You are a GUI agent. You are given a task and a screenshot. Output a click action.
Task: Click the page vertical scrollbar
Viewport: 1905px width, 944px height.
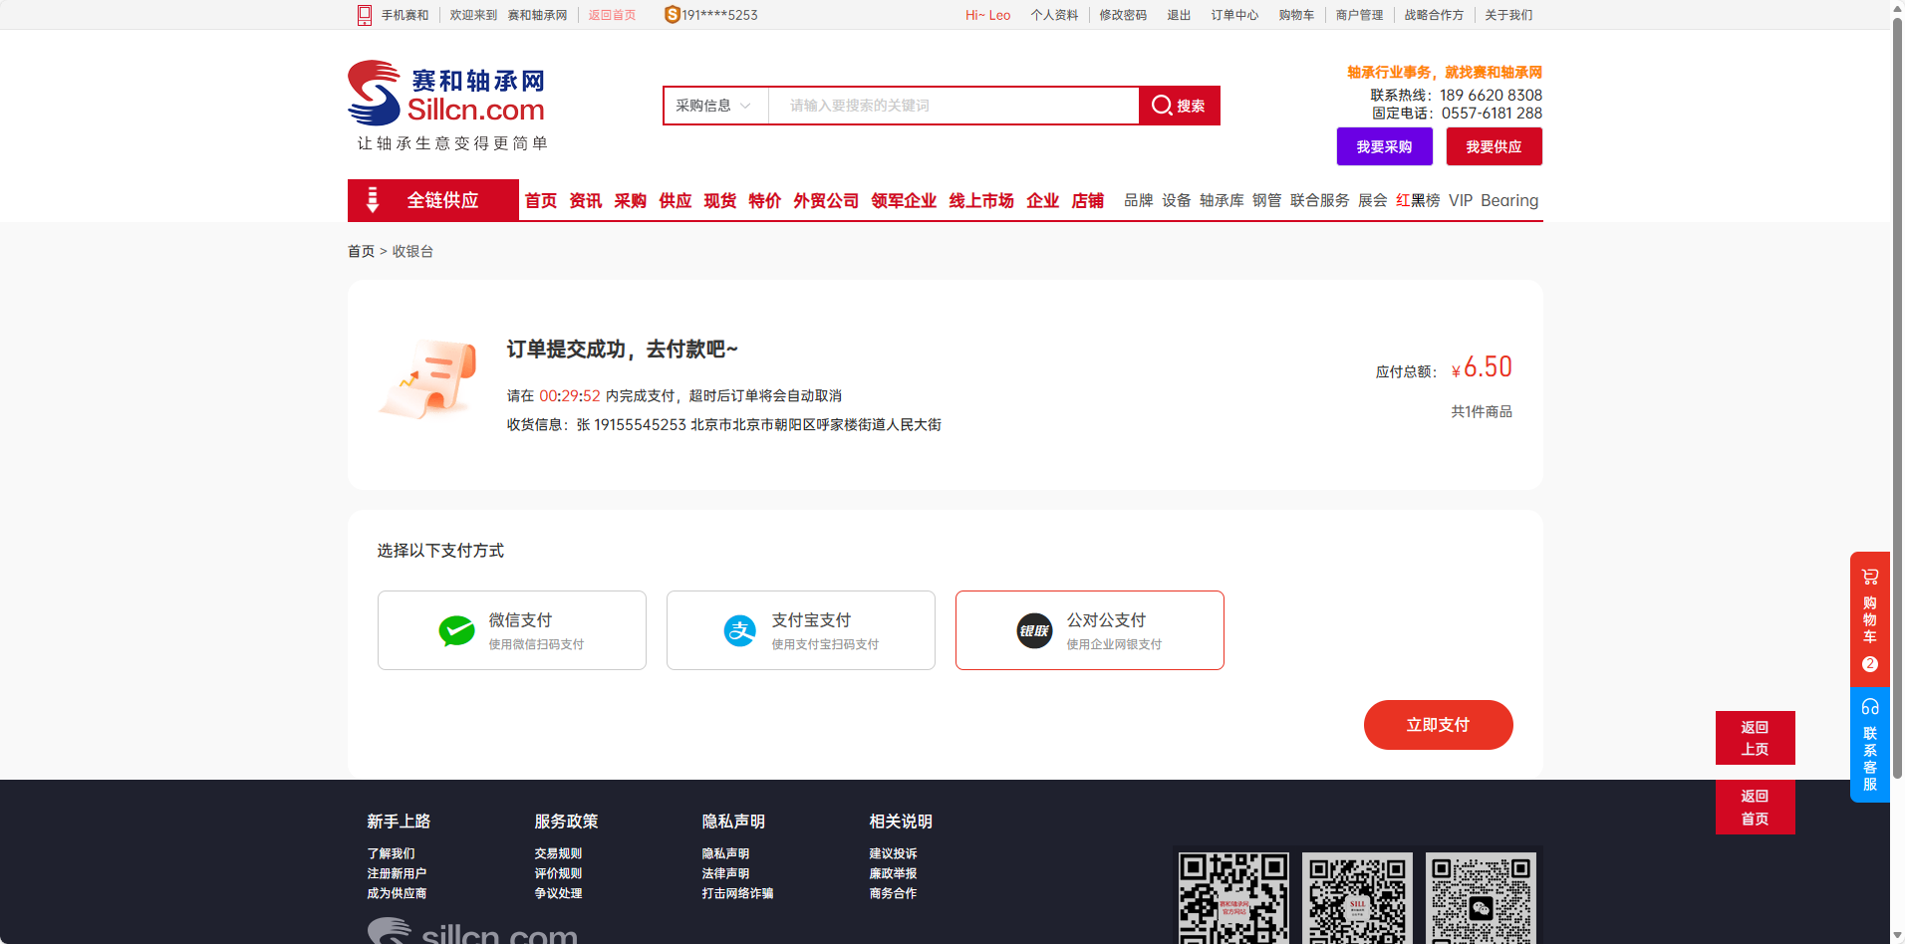point(1897,398)
